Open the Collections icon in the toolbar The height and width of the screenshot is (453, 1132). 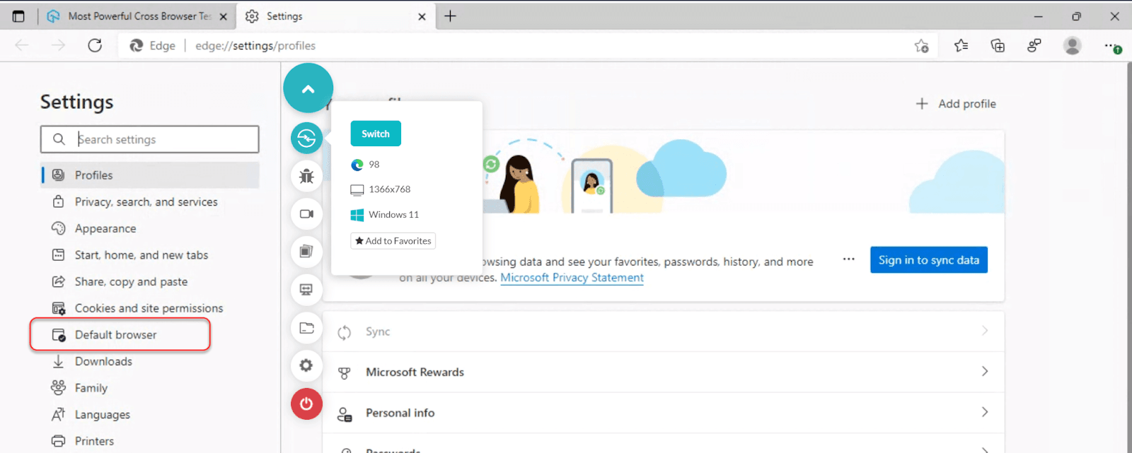pyautogui.click(x=998, y=46)
